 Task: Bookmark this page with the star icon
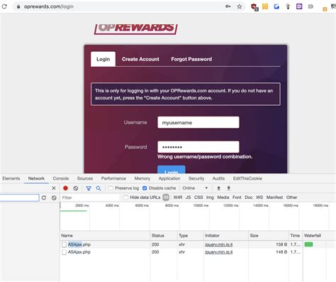(x=240, y=6)
